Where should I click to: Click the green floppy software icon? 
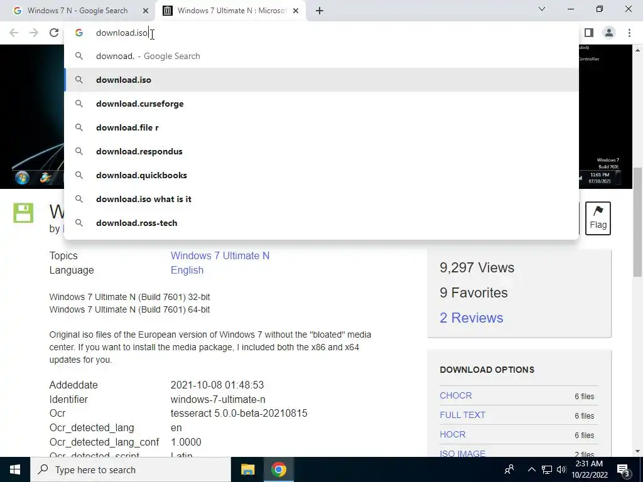pyautogui.click(x=23, y=213)
